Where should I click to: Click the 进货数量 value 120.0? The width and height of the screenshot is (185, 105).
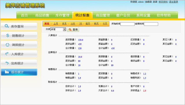81,40
